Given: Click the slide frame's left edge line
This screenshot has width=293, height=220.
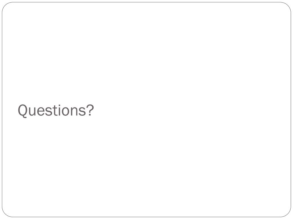Looking at the screenshot, I should (2, 110).
